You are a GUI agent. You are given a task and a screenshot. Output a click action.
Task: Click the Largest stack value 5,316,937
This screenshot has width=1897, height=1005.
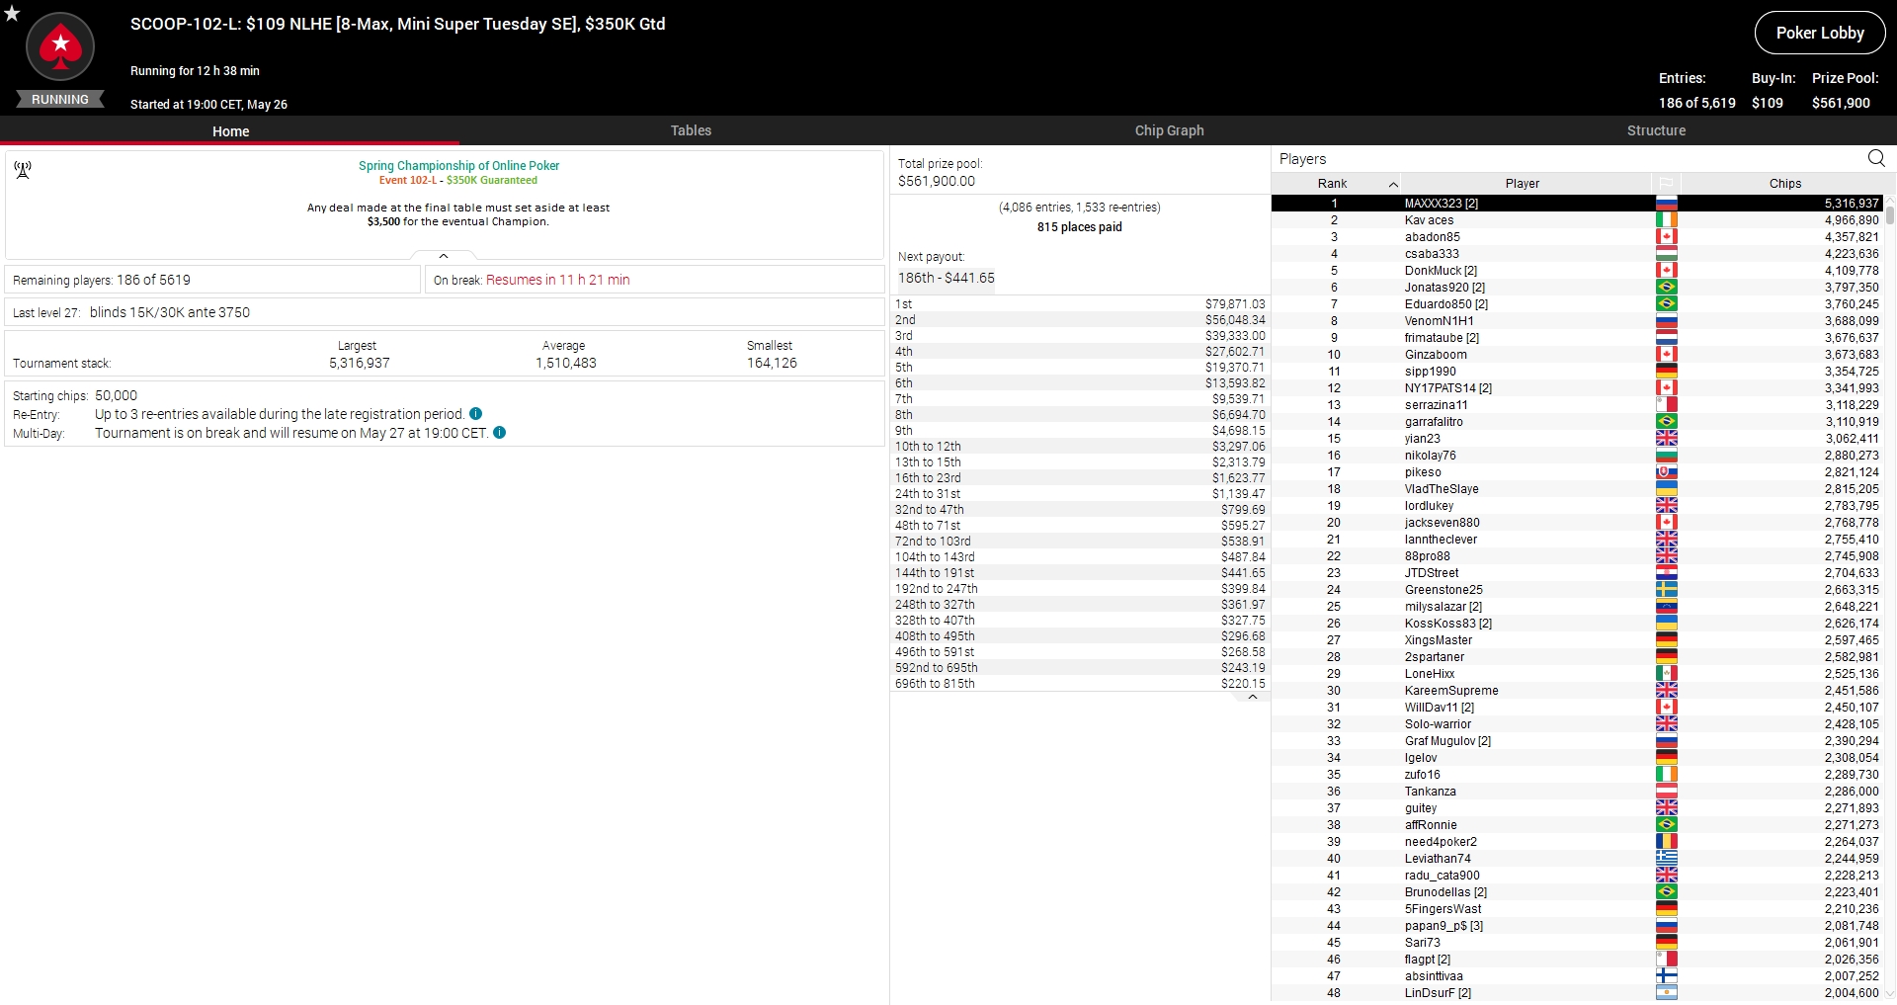click(x=360, y=363)
